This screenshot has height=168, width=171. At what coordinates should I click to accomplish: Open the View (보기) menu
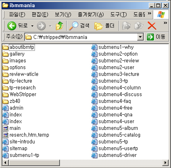(63, 14)
